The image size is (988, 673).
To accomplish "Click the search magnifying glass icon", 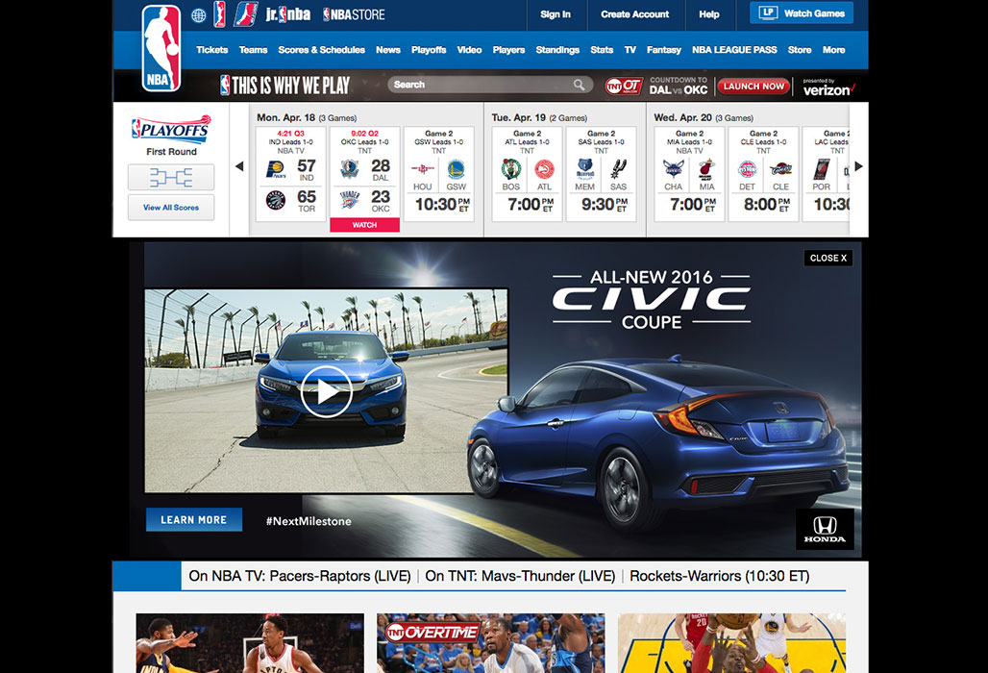I will [579, 85].
